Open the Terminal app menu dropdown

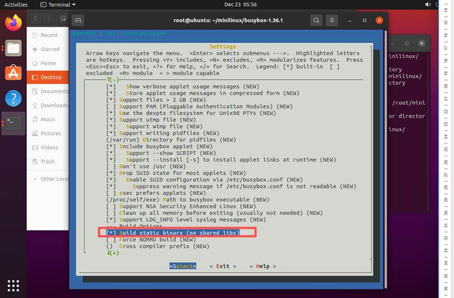point(58,4)
